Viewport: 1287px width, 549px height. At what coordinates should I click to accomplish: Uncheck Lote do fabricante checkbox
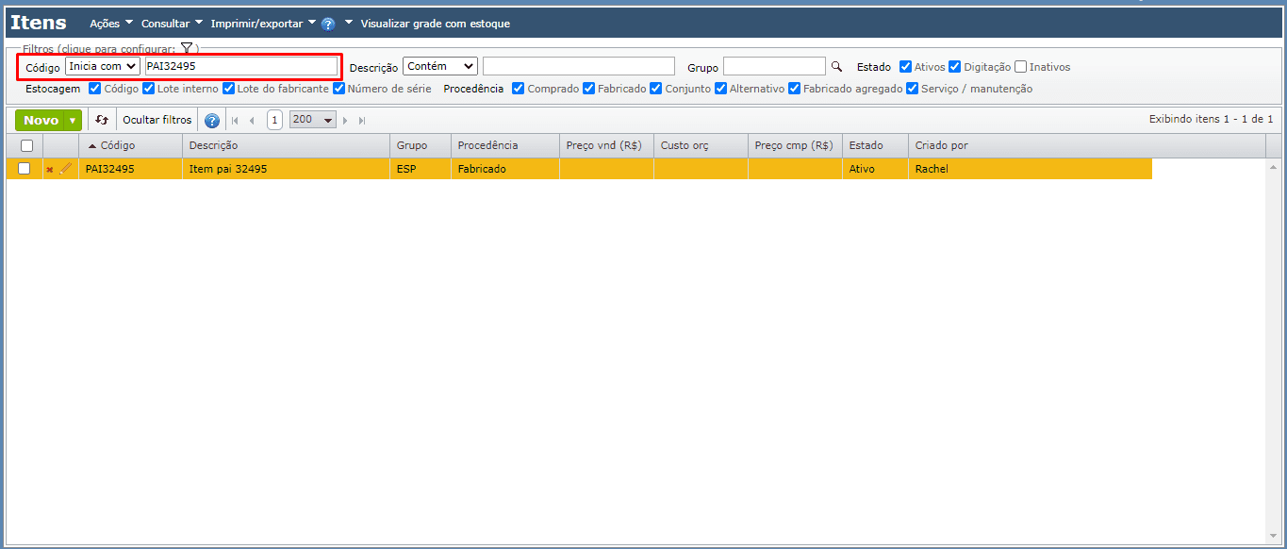(229, 89)
